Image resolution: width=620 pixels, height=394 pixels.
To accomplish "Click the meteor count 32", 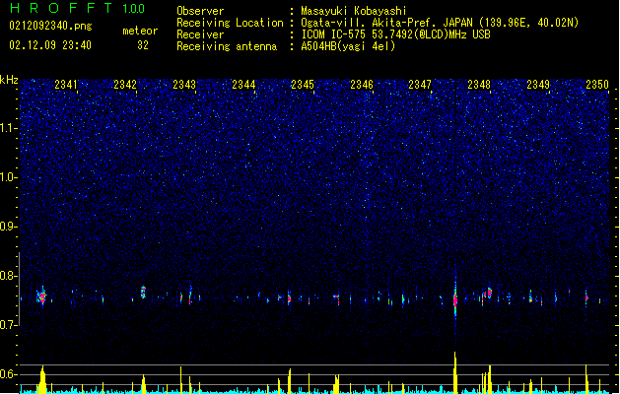I will tap(143, 45).
